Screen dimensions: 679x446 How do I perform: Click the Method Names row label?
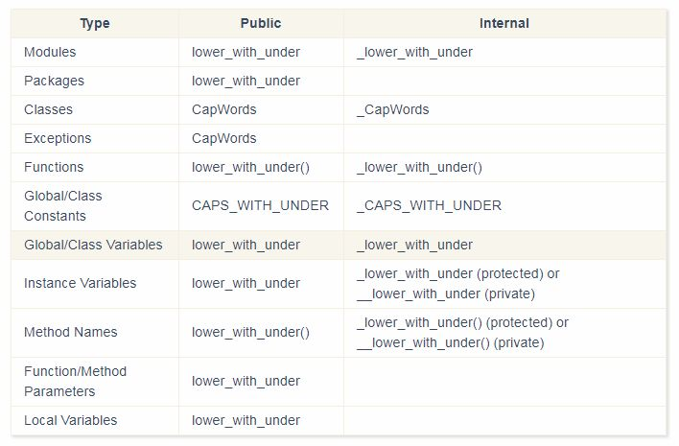coord(70,332)
